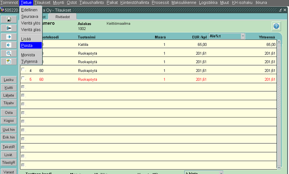The image size is (289, 174).
Task: Click the Uud.hin button
Action: pyautogui.click(x=9, y=130)
